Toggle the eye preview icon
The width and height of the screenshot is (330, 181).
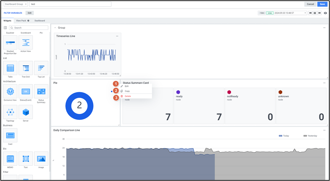[x=325, y=13]
